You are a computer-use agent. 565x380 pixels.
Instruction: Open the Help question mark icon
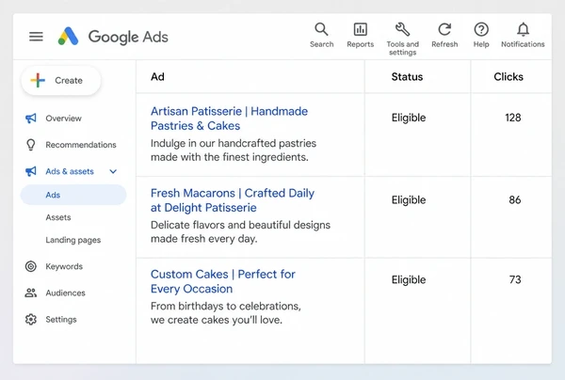pos(481,29)
